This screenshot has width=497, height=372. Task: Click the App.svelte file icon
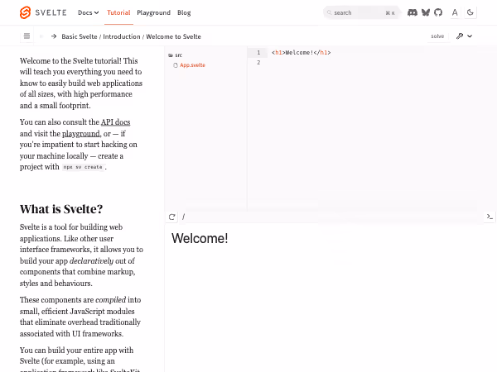tap(176, 65)
